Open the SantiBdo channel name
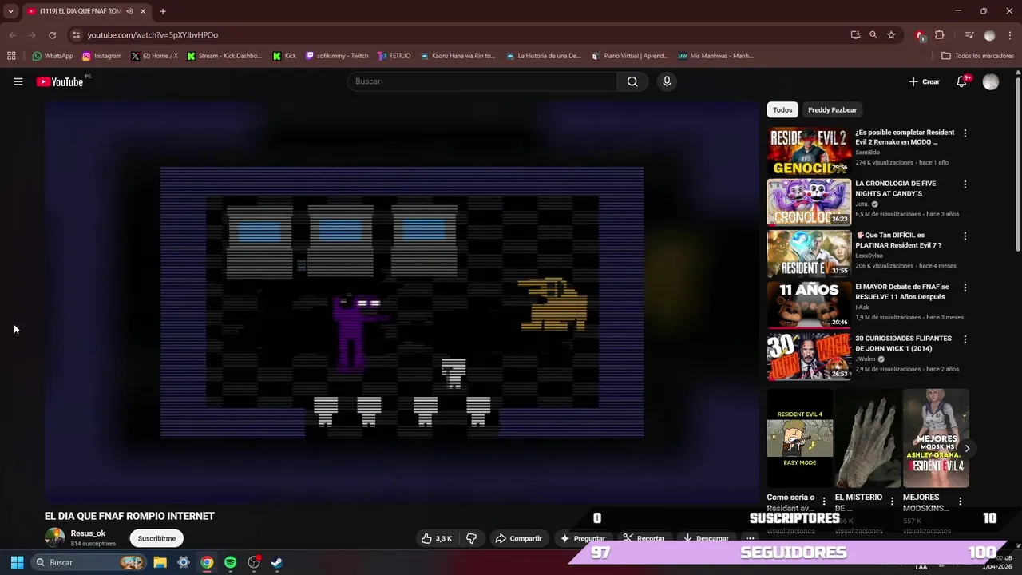This screenshot has width=1022, height=575. point(867,153)
